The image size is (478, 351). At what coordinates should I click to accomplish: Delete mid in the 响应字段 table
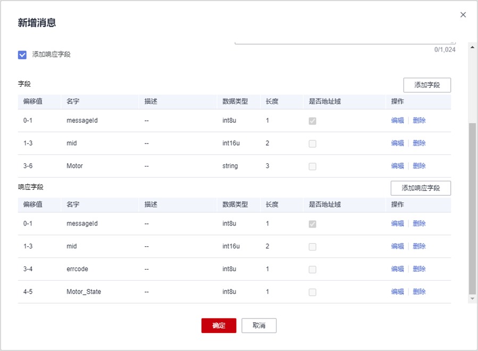click(419, 246)
